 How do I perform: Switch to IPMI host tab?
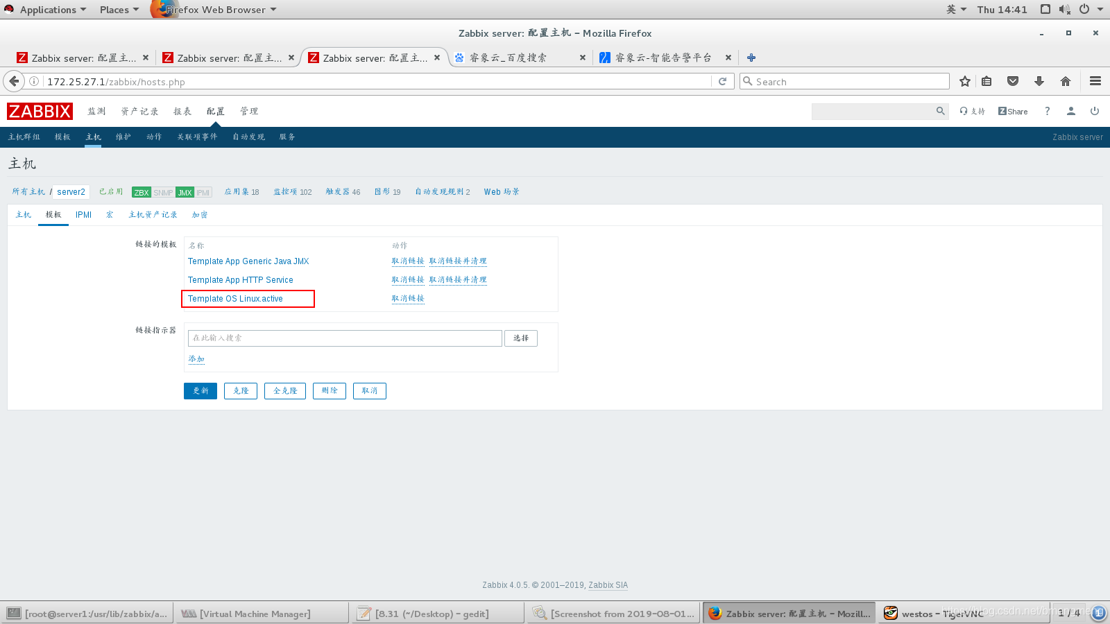coord(83,215)
